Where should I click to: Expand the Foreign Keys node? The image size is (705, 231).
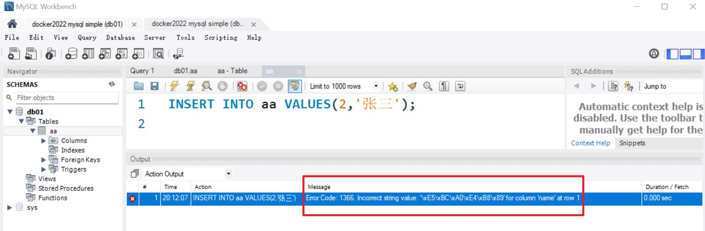coord(44,160)
